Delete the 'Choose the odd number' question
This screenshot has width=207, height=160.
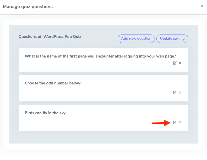180,93
